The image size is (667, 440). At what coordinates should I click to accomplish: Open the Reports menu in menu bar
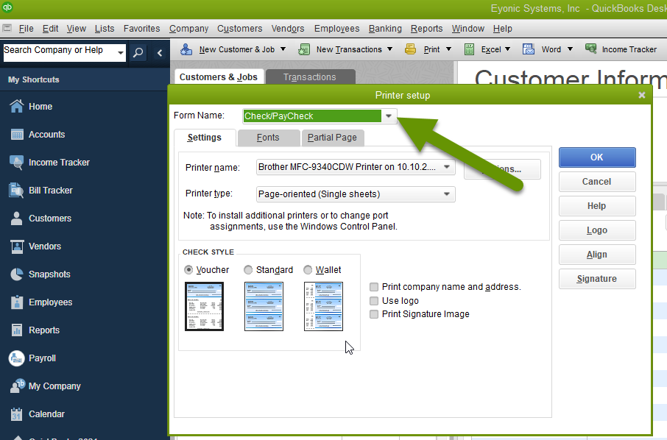[427, 29]
